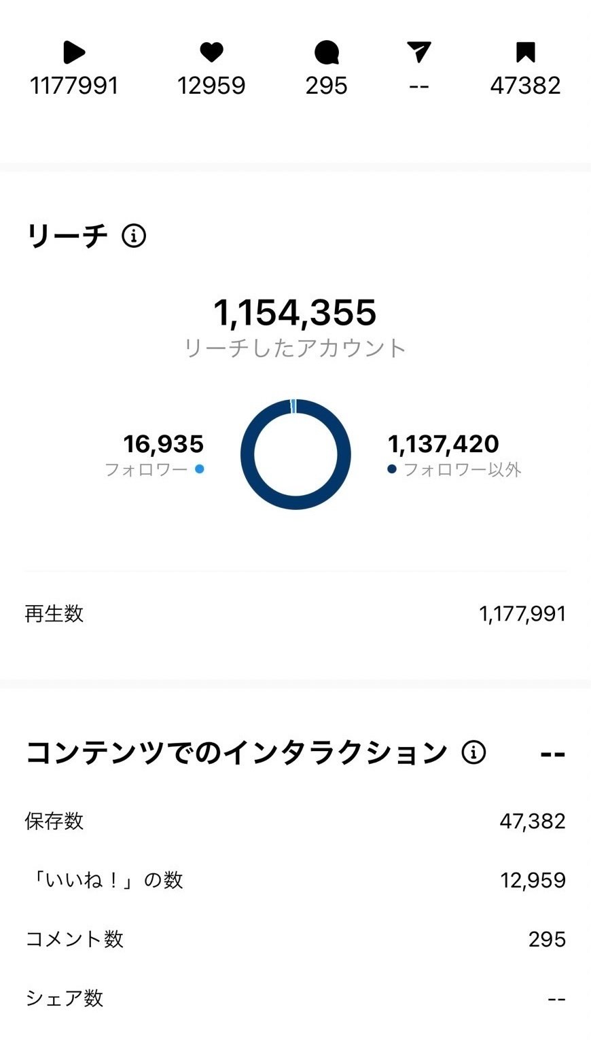Select the 1,154,355 reached accounts total
The width and height of the screenshot is (591, 1041).
point(295,312)
